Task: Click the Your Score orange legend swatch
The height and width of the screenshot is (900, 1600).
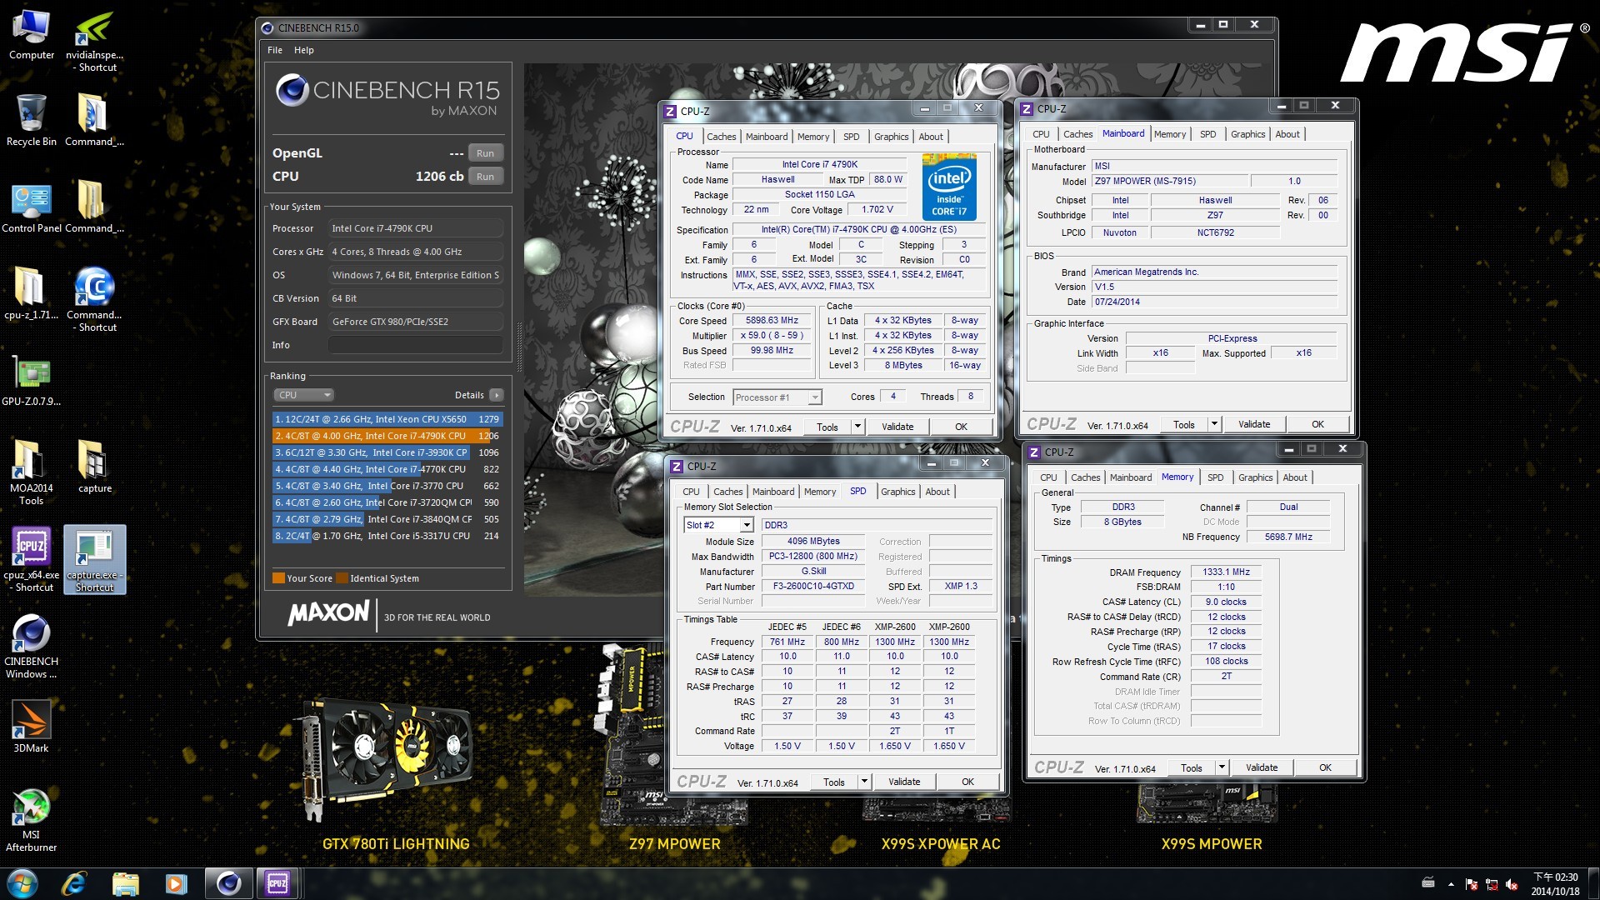Action: [278, 578]
